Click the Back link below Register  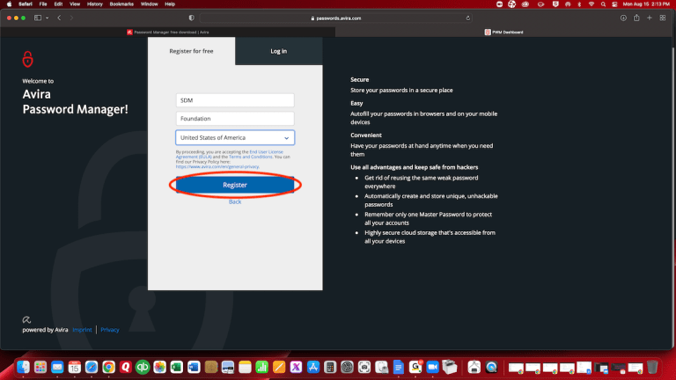[235, 201]
